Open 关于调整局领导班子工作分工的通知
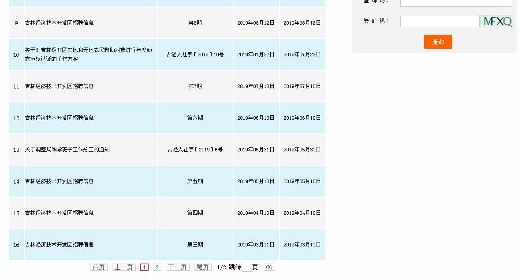This screenshot has height=279, width=522. pyautogui.click(x=67, y=150)
